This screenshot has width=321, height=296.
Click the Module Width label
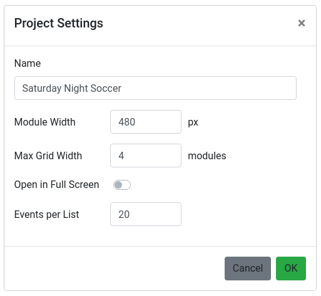coord(45,122)
